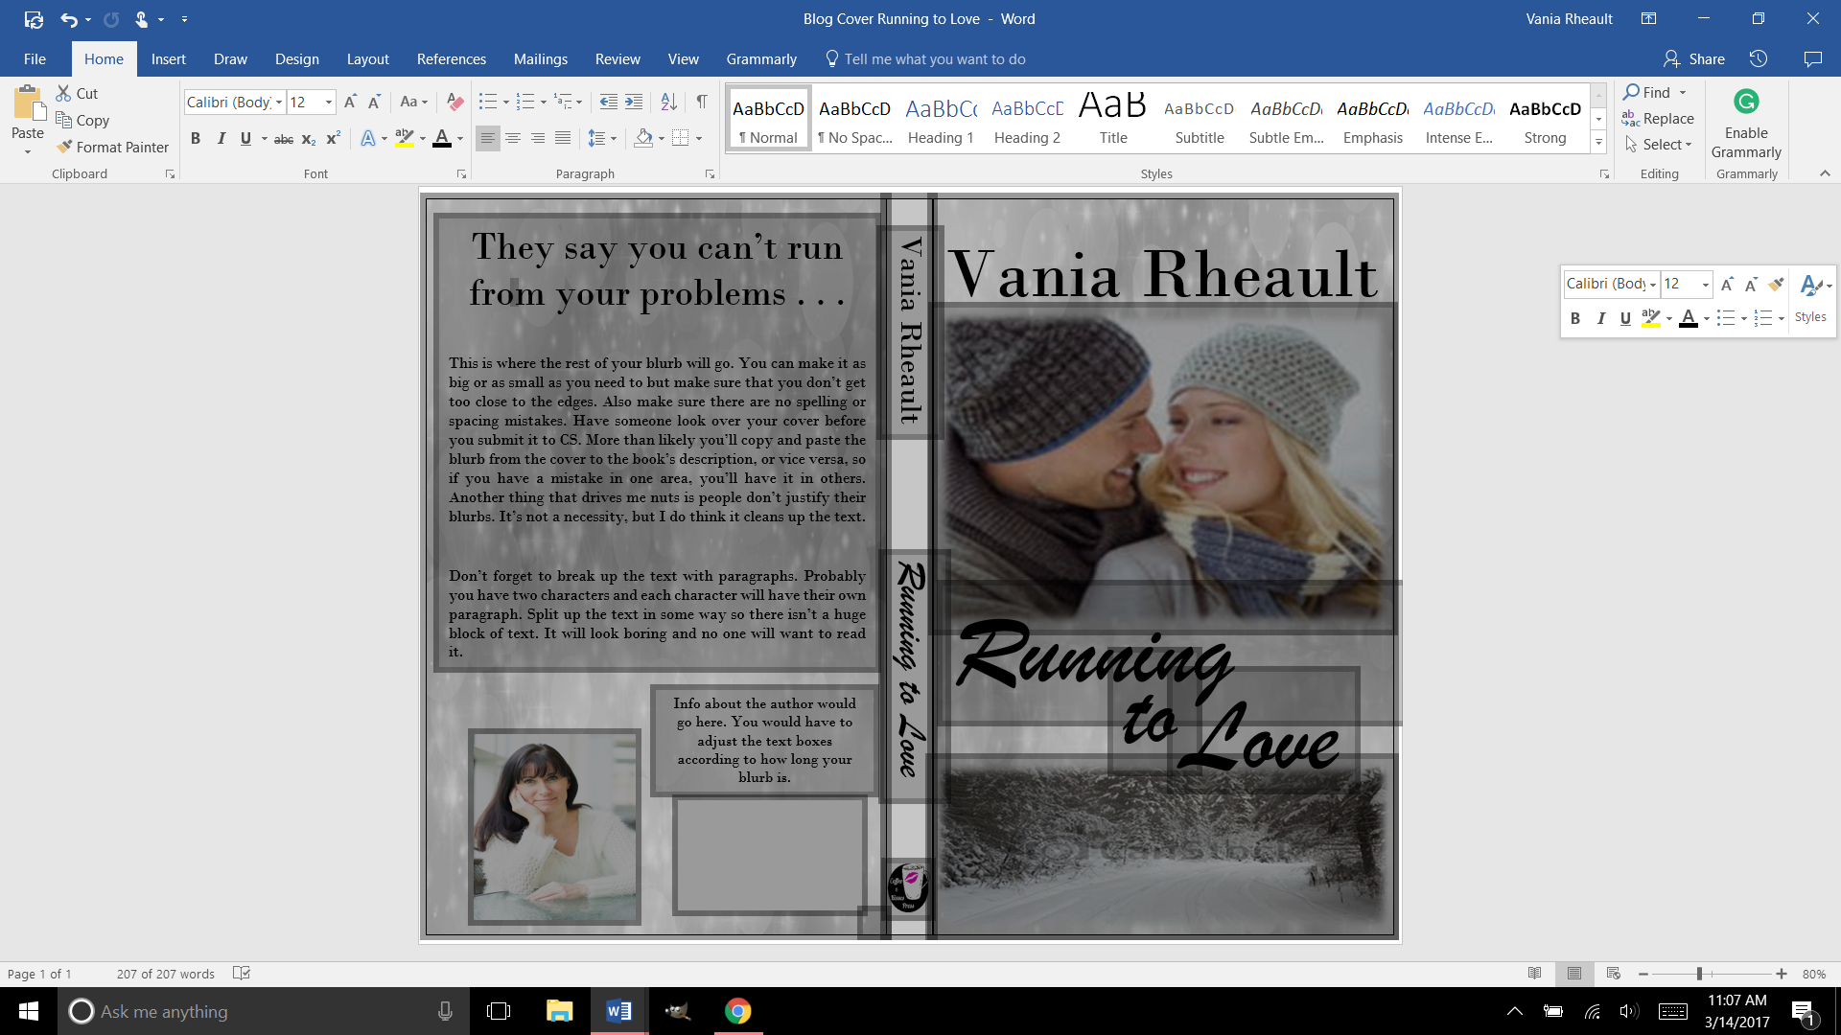The image size is (1841, 1035).
Task: Click the zoom slider handle
Action: [x=1699, y=974]
